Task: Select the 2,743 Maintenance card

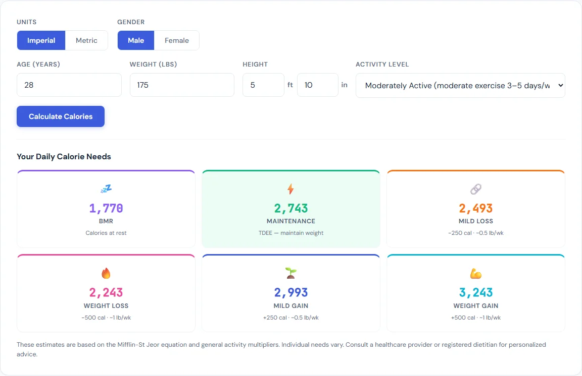Action: pos(290,209)
